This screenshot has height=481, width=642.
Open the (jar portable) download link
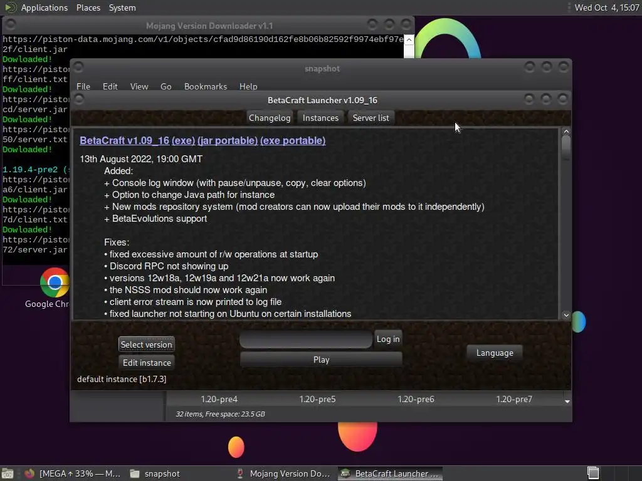[227, 140]
